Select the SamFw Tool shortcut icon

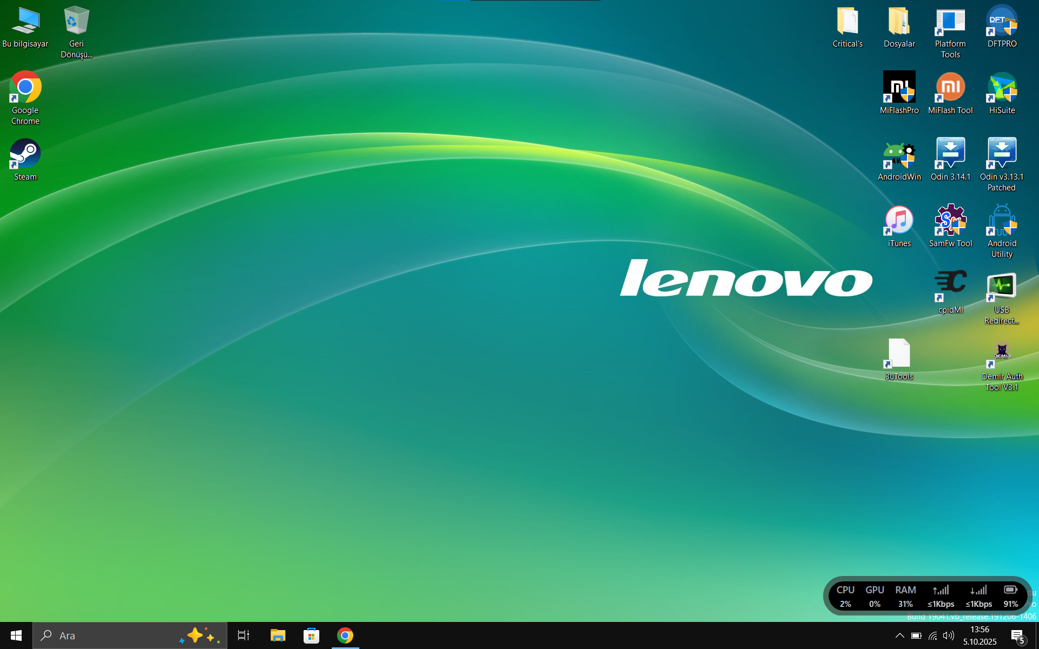tap(950, 227)
